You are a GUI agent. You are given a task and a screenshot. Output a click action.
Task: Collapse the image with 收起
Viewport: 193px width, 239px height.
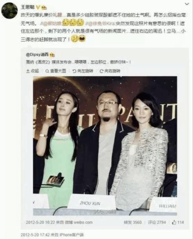tap(33, 71)
